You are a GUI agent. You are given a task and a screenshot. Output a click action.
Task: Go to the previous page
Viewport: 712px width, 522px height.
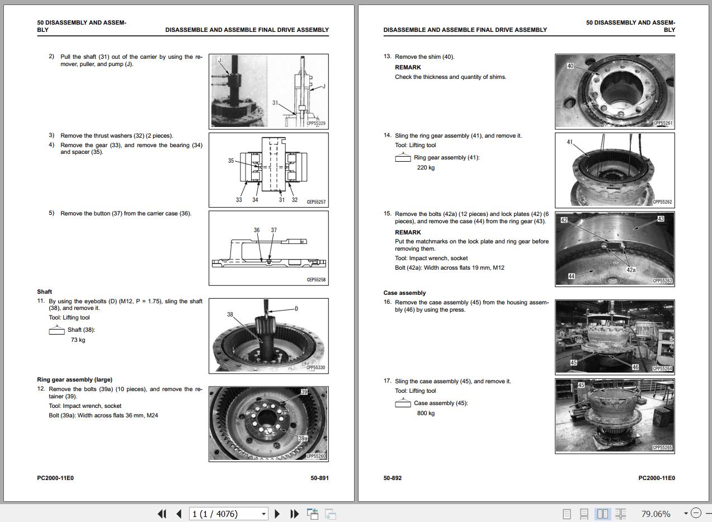tap(179, 514)
